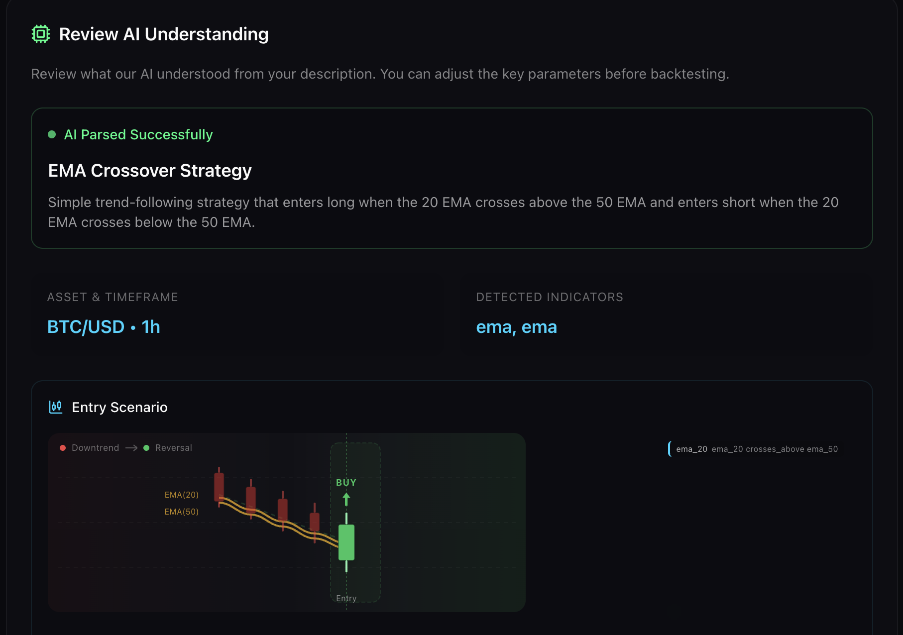Click the ASSET & TIMEFRAME card header

click(x=113, y=297)
